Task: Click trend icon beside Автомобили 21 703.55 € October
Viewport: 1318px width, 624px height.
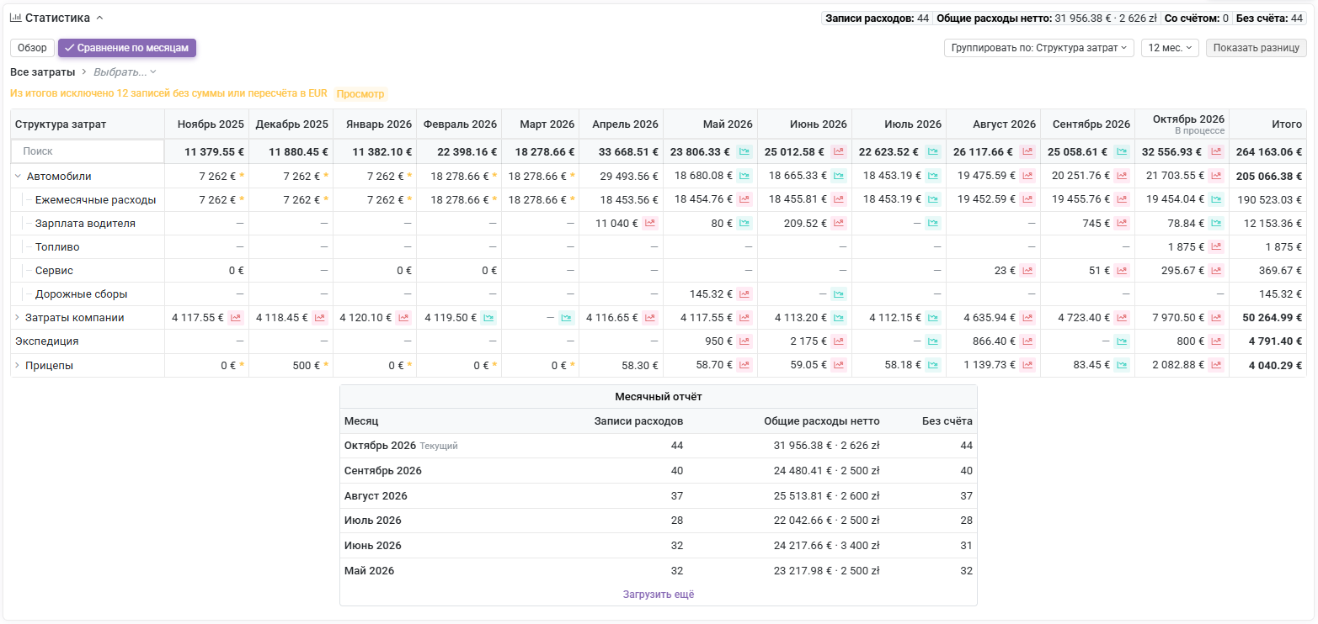Action: [x=1216, y=176]
